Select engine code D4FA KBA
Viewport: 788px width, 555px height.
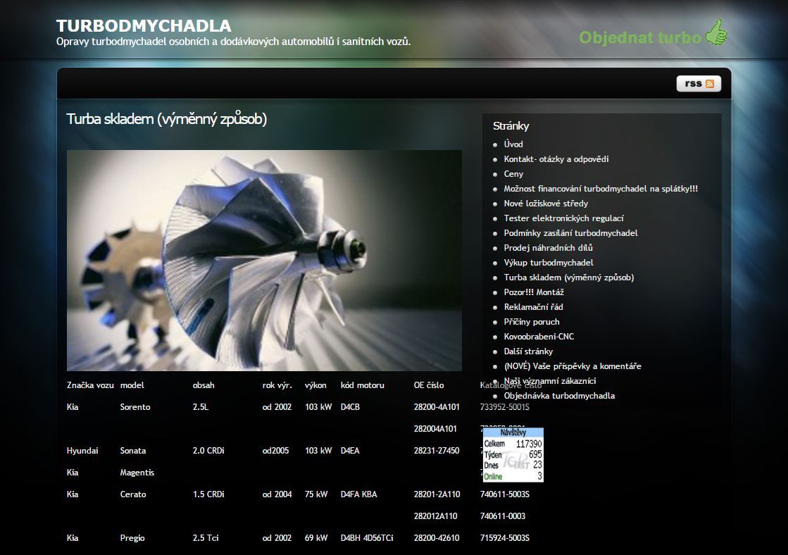[x=359, y=494]
